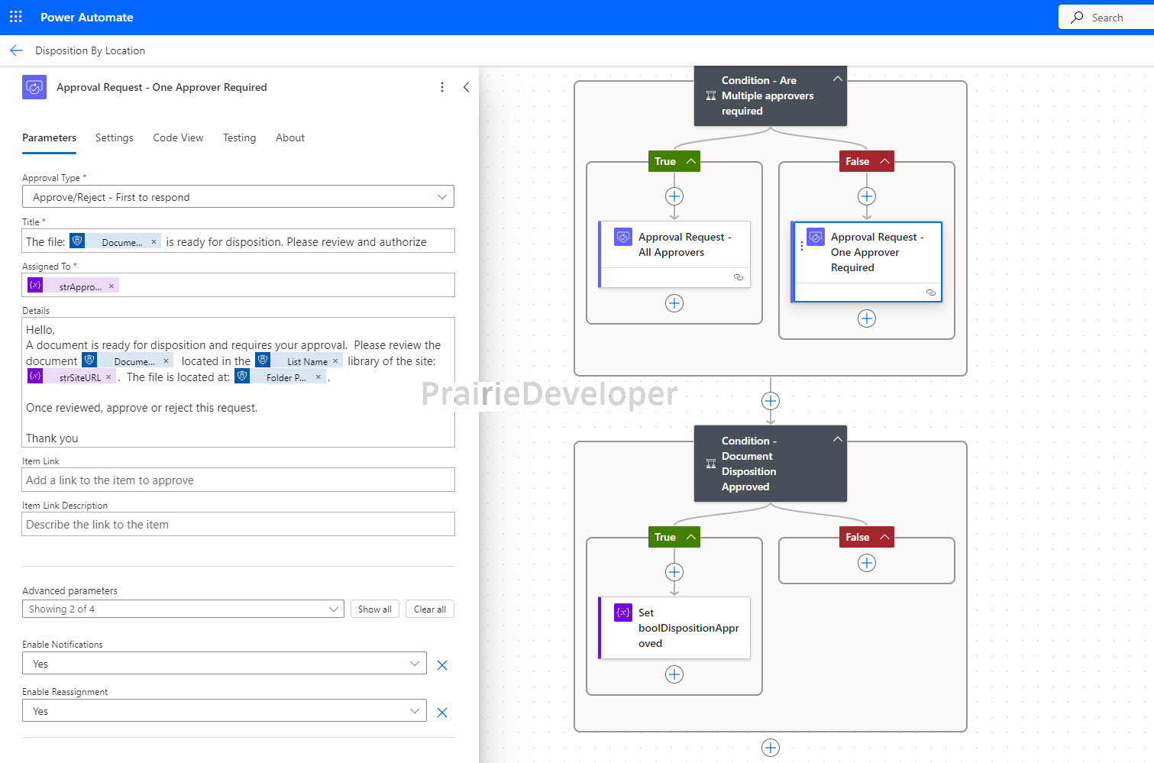
Task: Add a step below the Document Disposition condition
Action: [x=771, y=748]
